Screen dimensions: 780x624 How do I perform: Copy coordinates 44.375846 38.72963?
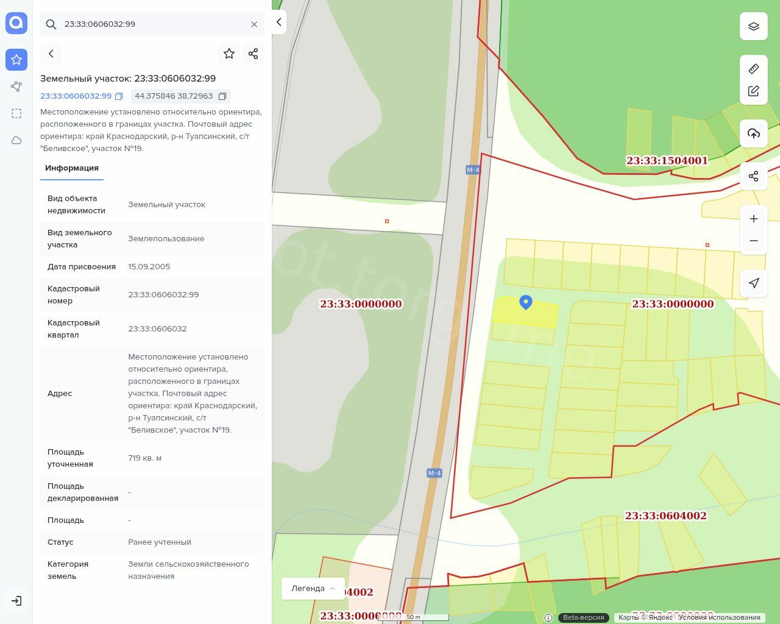(222, 96)
